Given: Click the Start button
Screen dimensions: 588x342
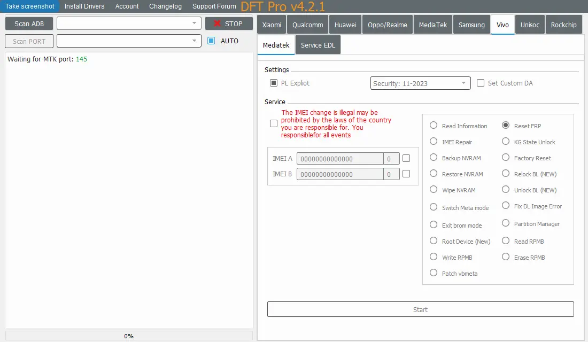Looking at the screenshot, I should pos(420,309).
